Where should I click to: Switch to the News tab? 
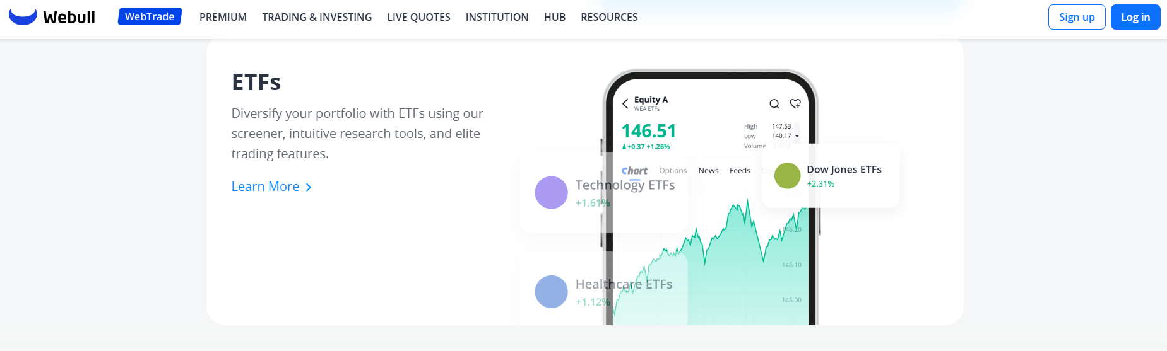pyautogui.click(x=708, y=171)
